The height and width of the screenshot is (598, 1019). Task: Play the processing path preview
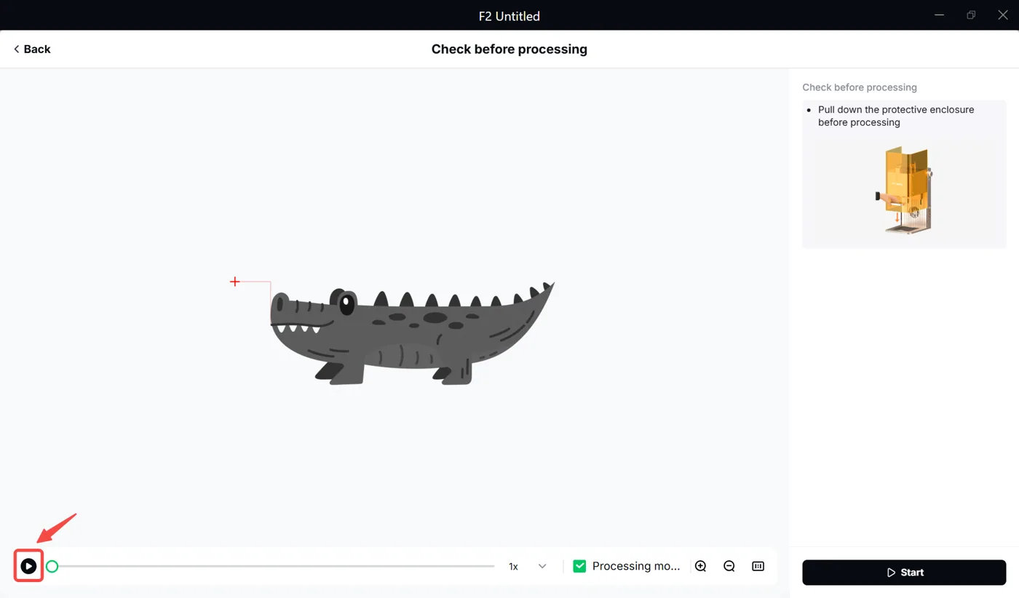28,566
